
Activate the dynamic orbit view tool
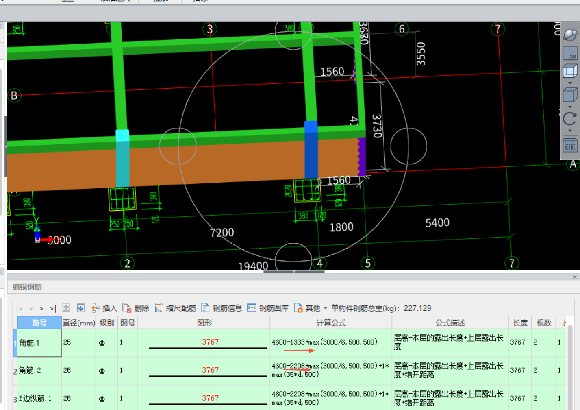click(x=570, y=35)
